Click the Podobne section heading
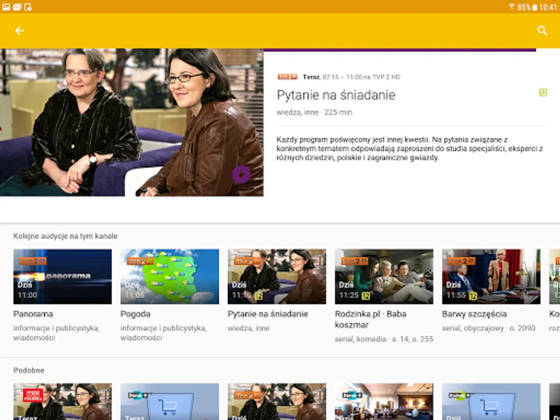Viewport: 560px width, 420px height. pos(29,371)
